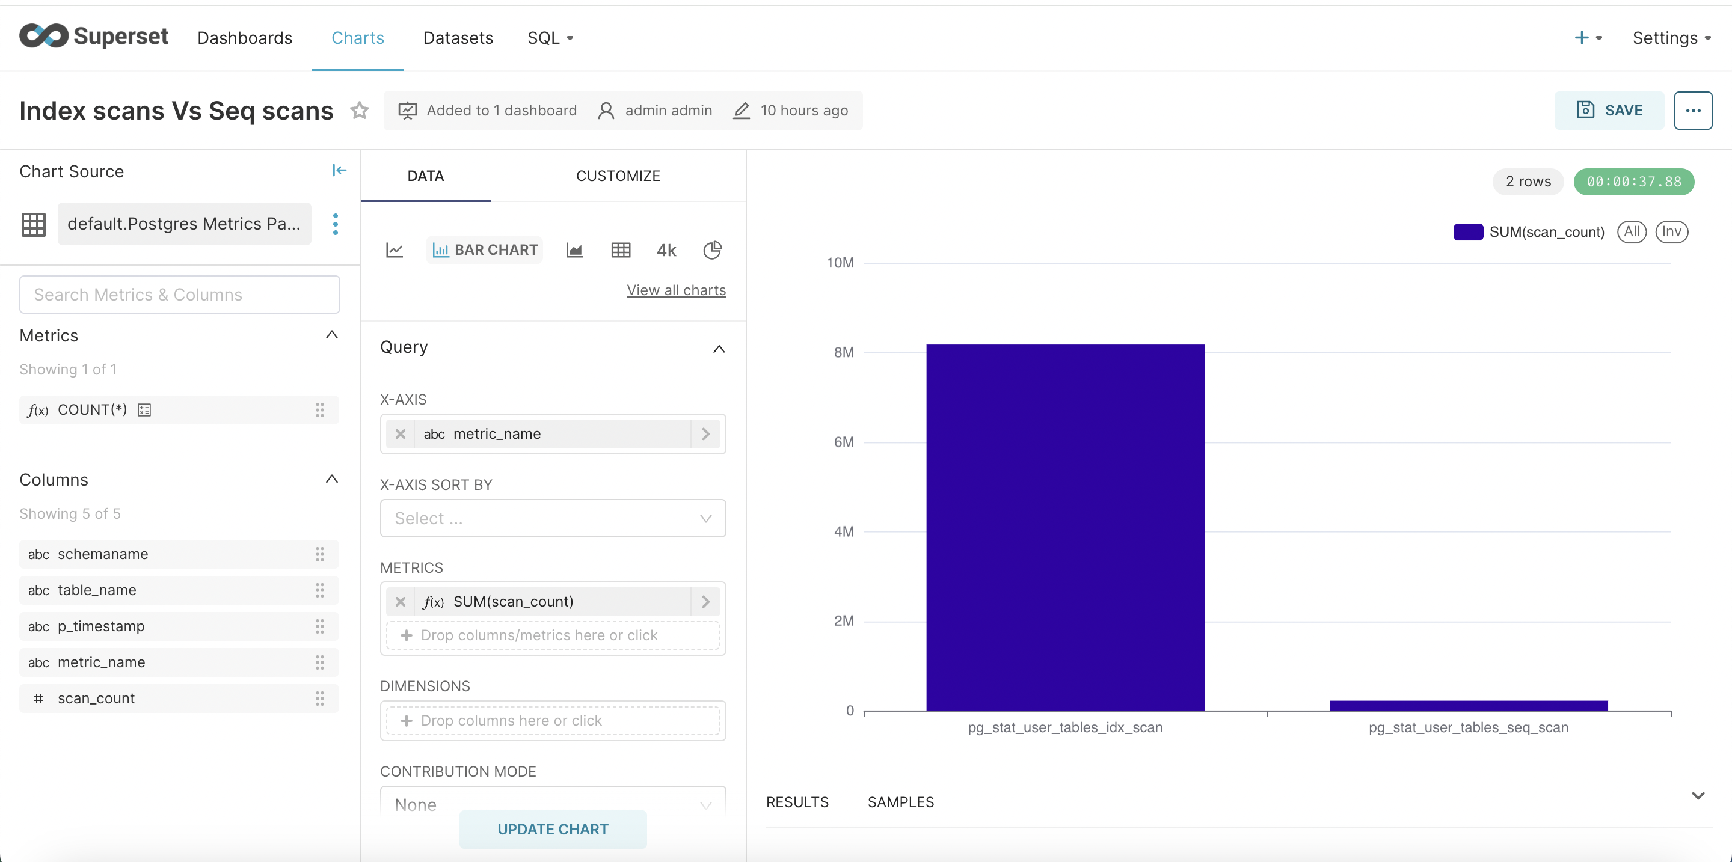The height and width of the screenshot is (862, 1732).
Task: Remove metric_name from the X-Axis field
Action: click(401, 434)
